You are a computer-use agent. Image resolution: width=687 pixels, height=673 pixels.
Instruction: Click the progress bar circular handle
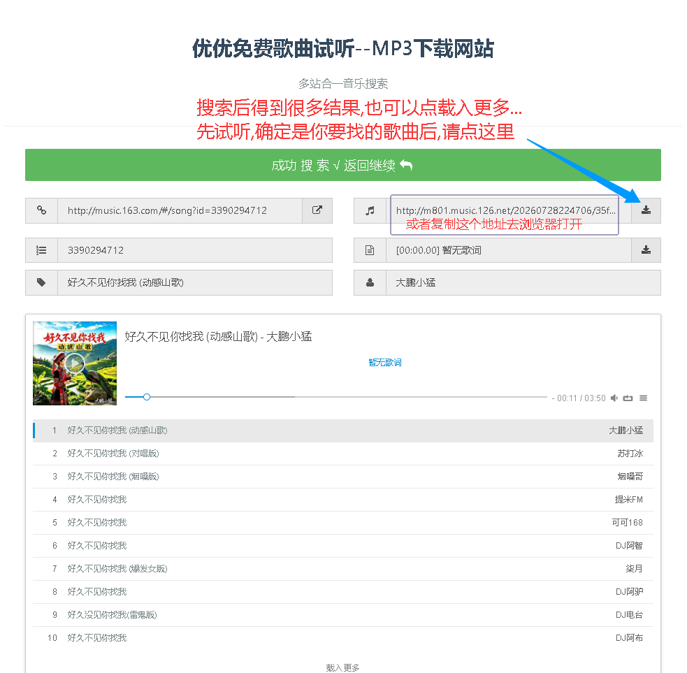[147, 397]
